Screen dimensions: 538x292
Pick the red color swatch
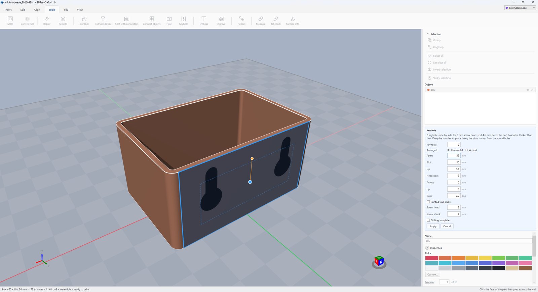431,258
